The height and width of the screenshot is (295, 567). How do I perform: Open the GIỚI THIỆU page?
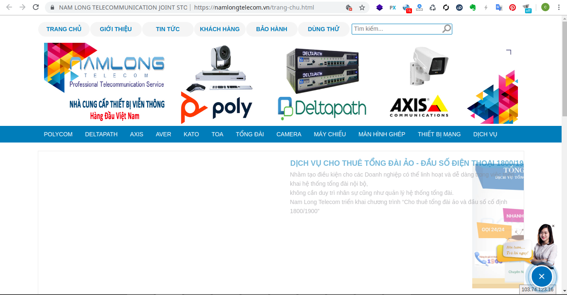click(116, 29)
